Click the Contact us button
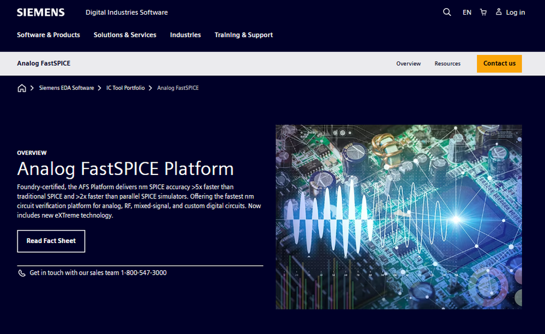This screenshot has width=545, height=334. point(499,64)
